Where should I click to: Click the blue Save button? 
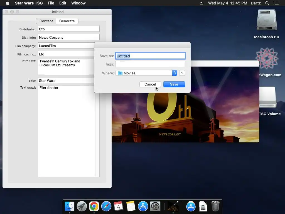[x=174, y=84]
